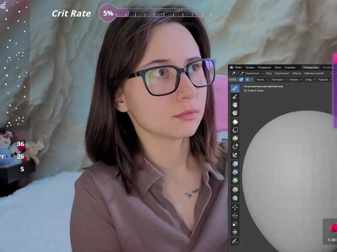
Task: Open the Справка menu
Action: click(290, 68)
